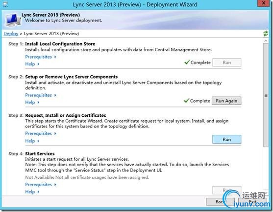Click the vertical scrollbar thumb

click(266, 95)
